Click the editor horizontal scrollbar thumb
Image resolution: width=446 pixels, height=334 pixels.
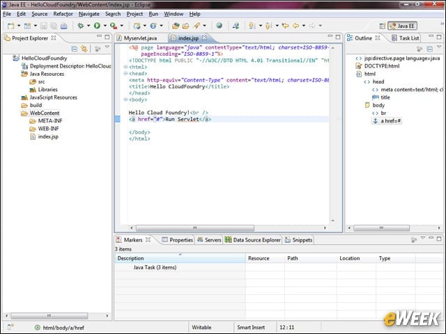point(195,228)
